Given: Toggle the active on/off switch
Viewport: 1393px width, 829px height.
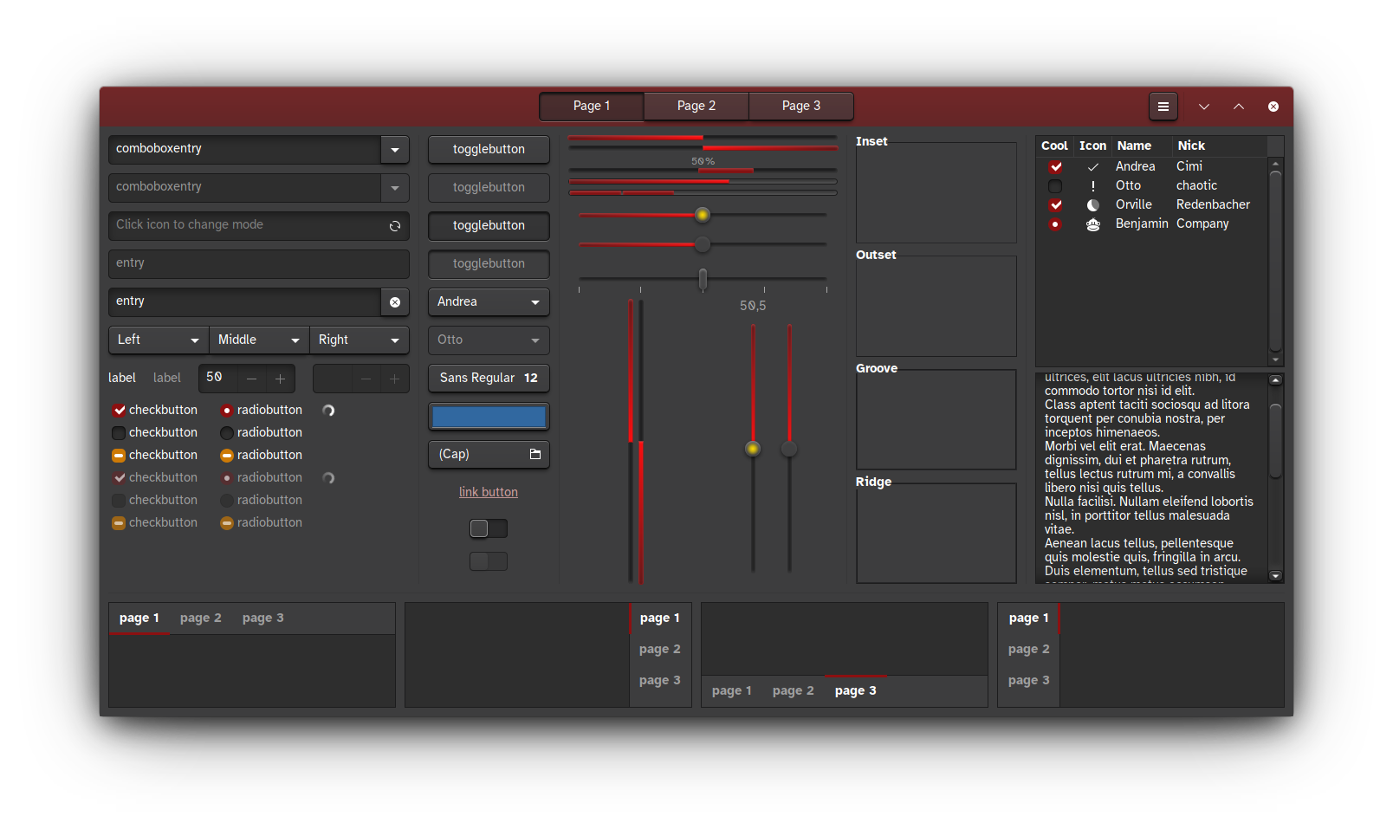Looking at the screenshot, I should 489,528.
